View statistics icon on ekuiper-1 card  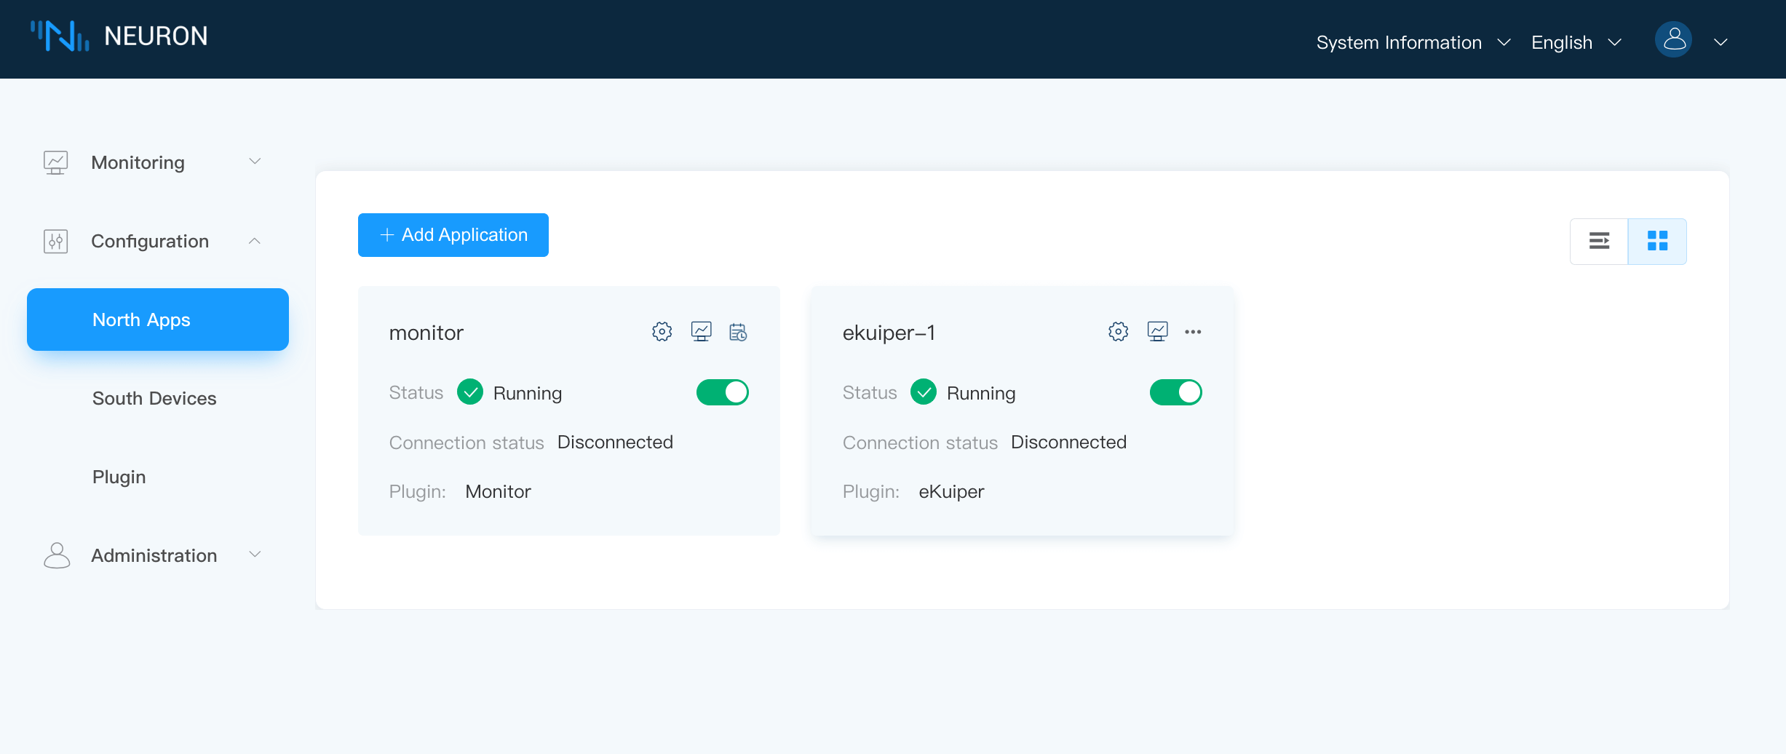click(1157, 332)
